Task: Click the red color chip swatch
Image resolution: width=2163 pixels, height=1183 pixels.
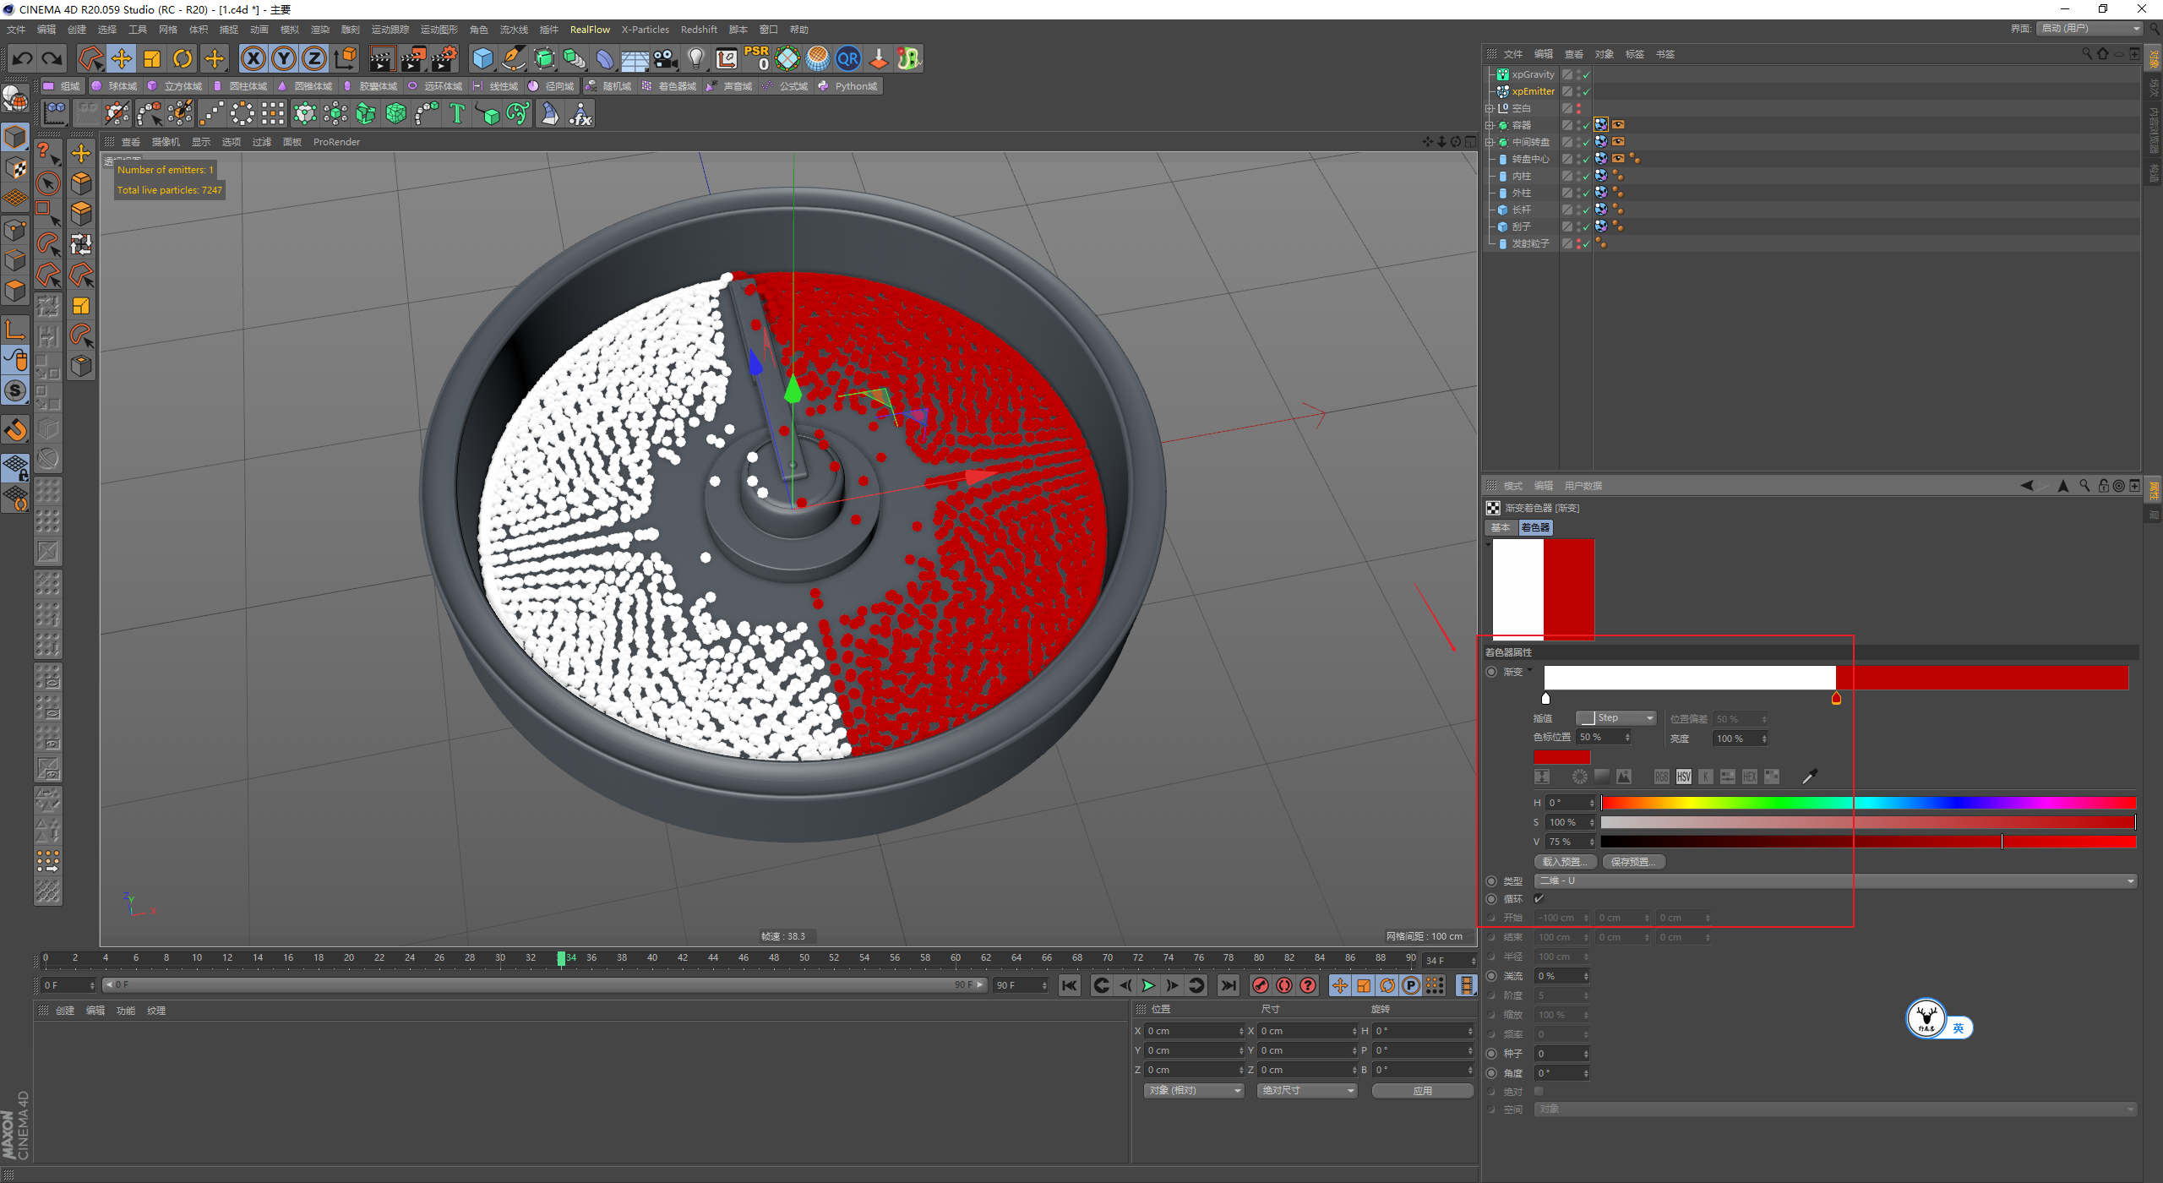Action: pos(1561,756)
